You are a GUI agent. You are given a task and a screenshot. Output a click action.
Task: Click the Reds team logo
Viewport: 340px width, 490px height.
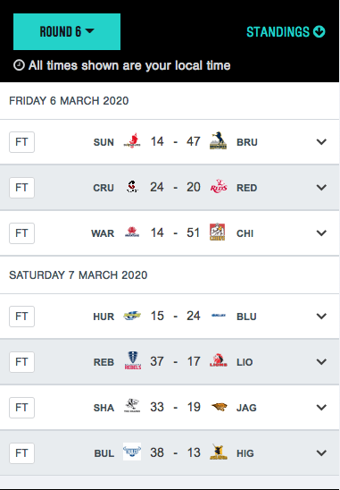tap(219, 187)
